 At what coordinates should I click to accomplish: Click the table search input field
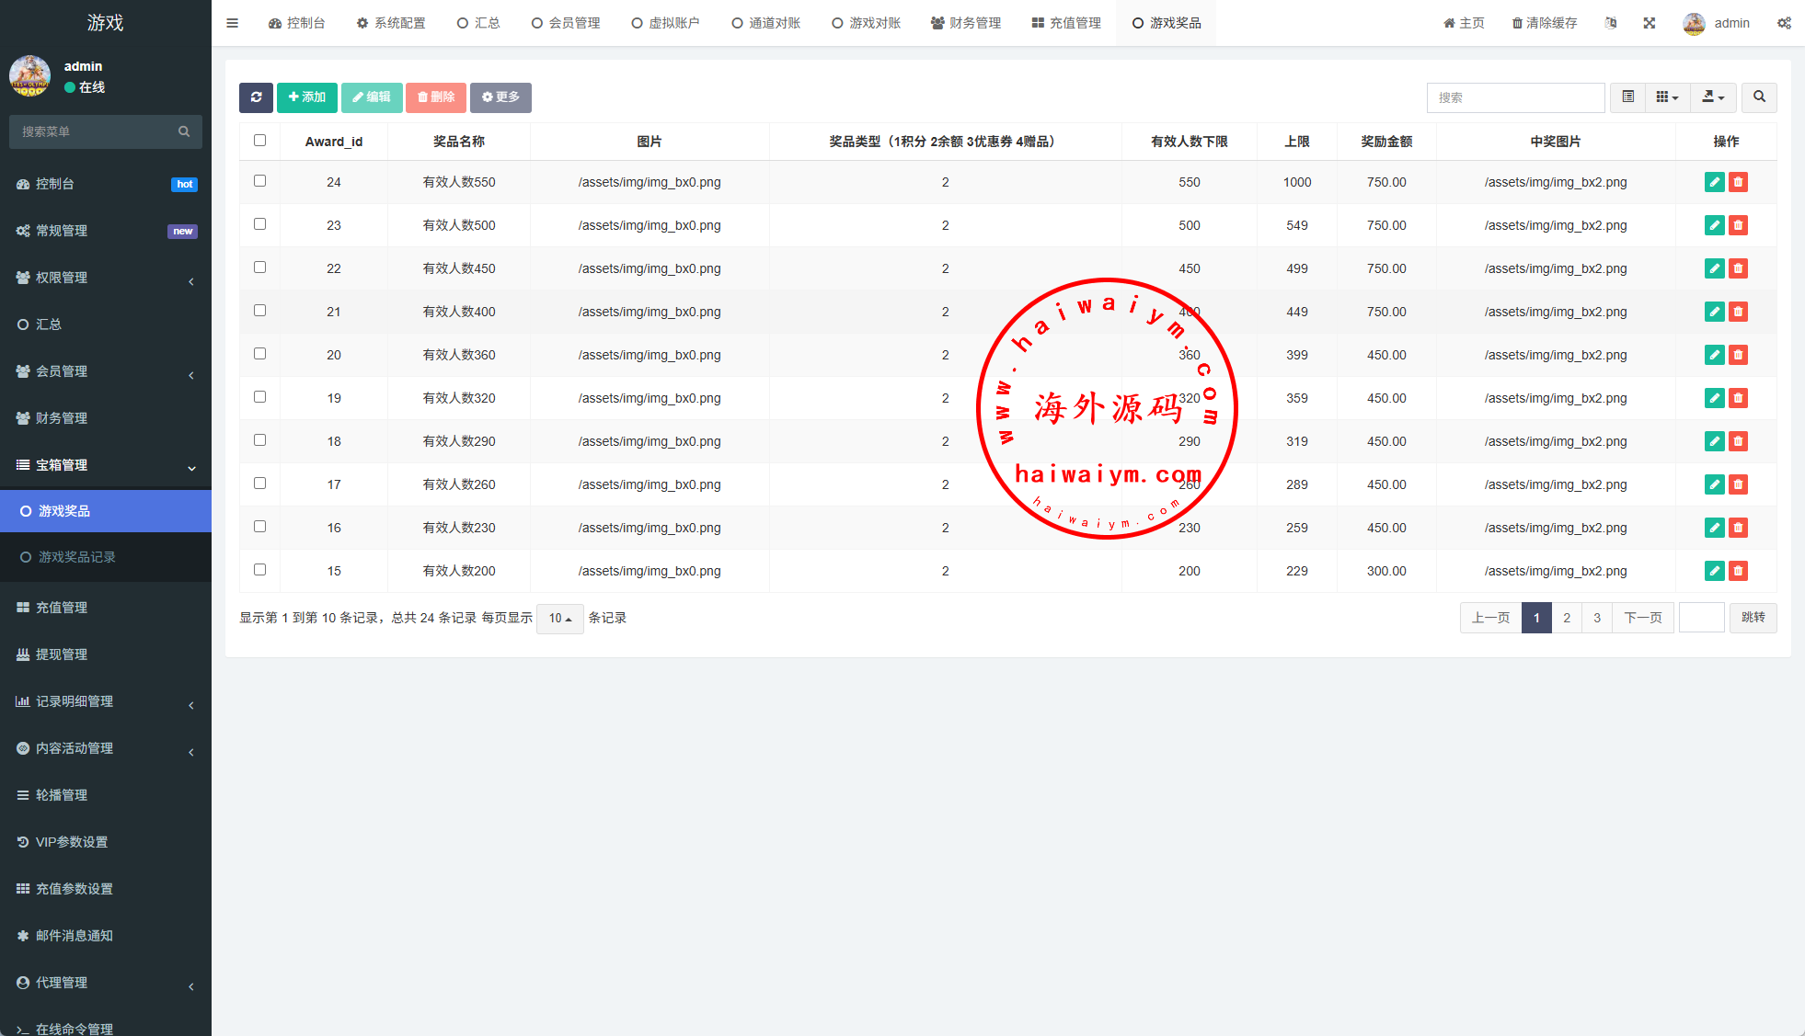pos(1515,97)
